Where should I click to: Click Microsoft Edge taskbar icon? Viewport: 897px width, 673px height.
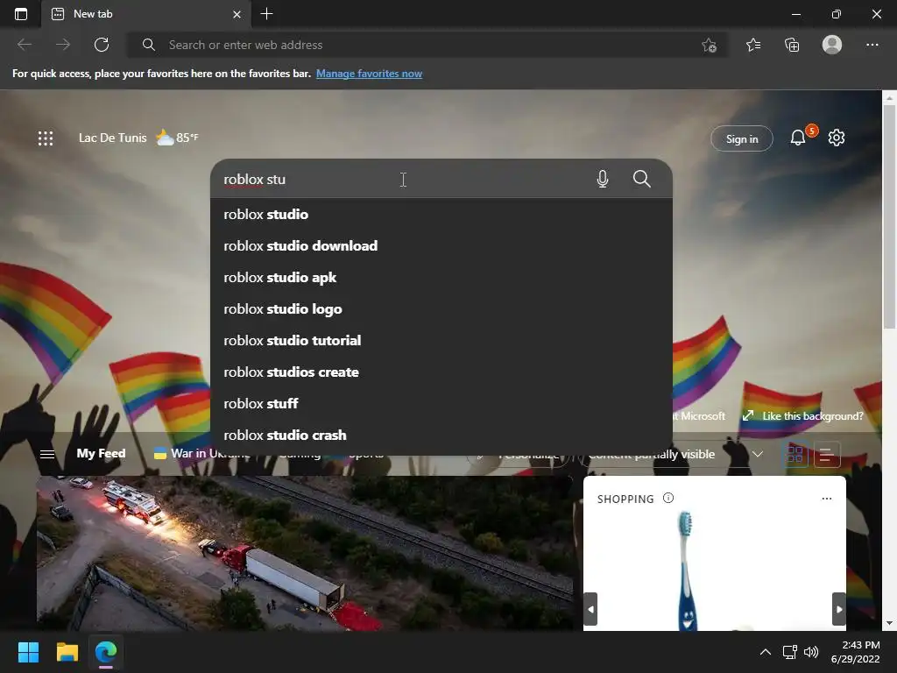click(106, 652)
